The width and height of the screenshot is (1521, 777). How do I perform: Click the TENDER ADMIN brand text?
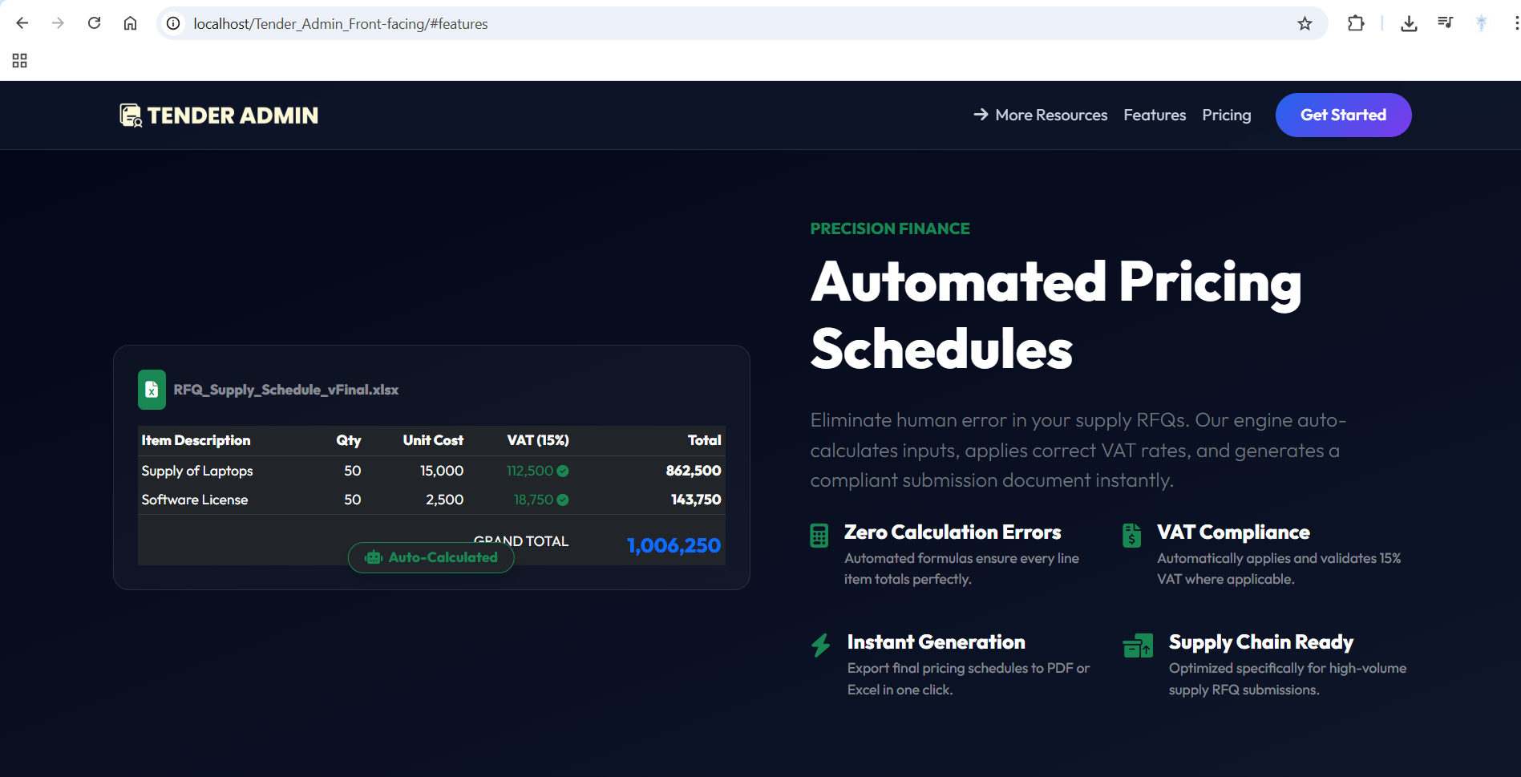(x=233, y=115)
